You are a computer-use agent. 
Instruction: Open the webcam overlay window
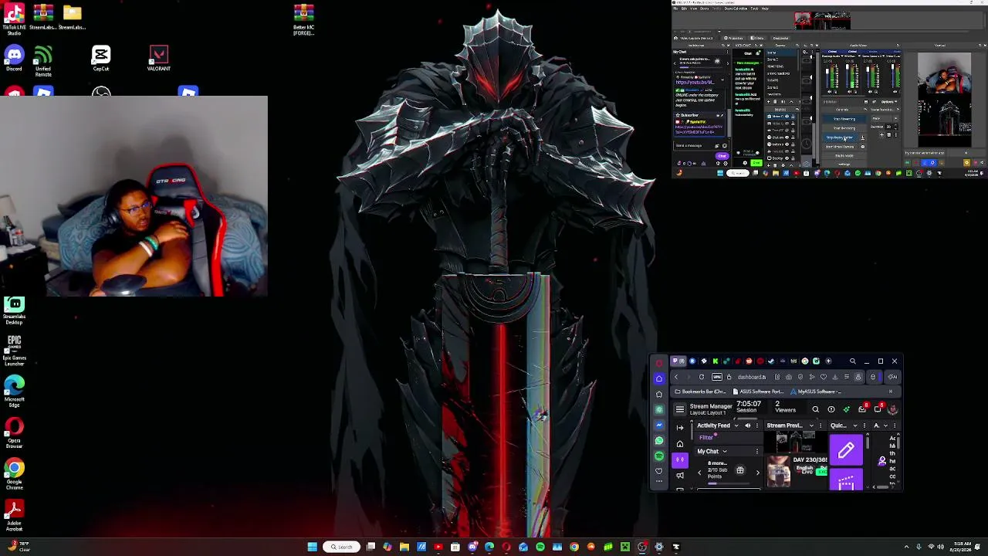click(x=134, y=196)
